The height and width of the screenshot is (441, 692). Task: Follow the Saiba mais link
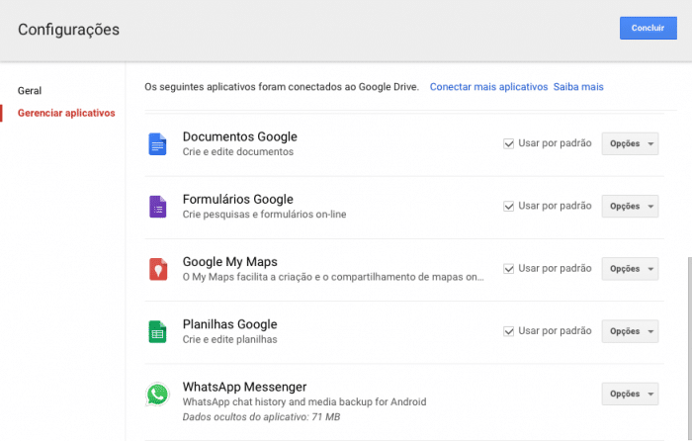[578, 87]
